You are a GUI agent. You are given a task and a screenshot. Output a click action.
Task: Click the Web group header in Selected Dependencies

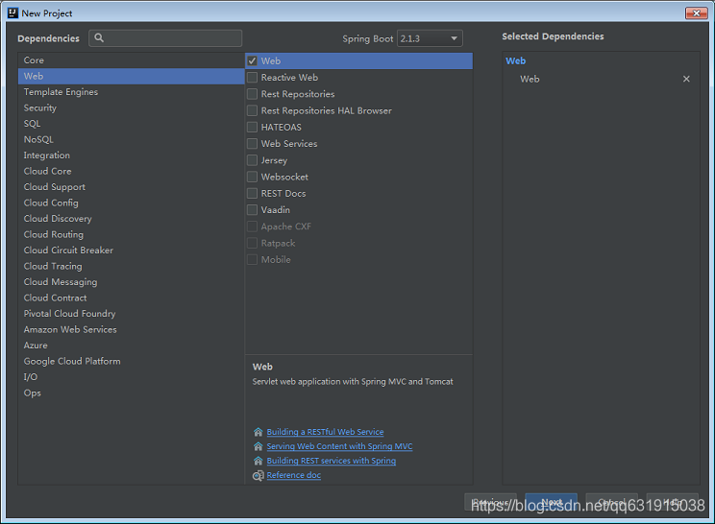coord(516,61)
